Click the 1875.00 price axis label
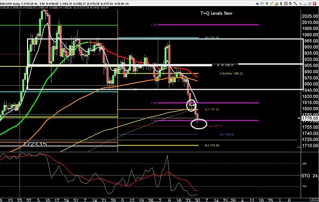Image resolution: width=319 pixels, height=202 pixels. 310,78
